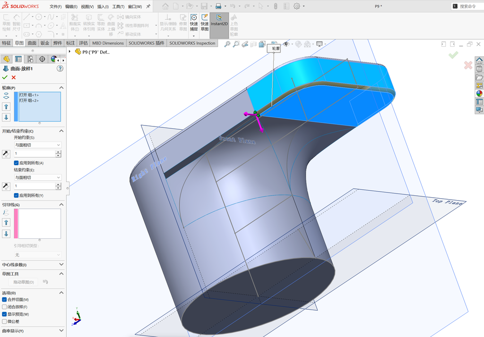The height and width of the screenshot is (337, 484).
Task: Select 打开 组<2> in profiles list
Action: [x=29, y=101]
